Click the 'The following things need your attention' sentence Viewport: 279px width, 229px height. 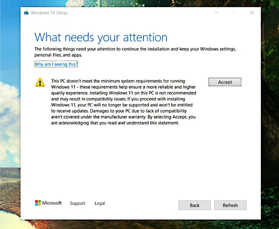(x=135, y=52)
